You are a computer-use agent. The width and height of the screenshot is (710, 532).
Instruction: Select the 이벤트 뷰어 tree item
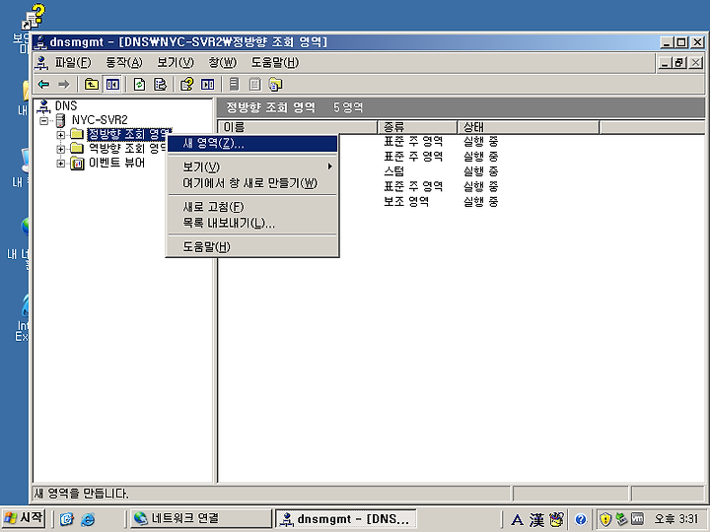coord(116,163)
